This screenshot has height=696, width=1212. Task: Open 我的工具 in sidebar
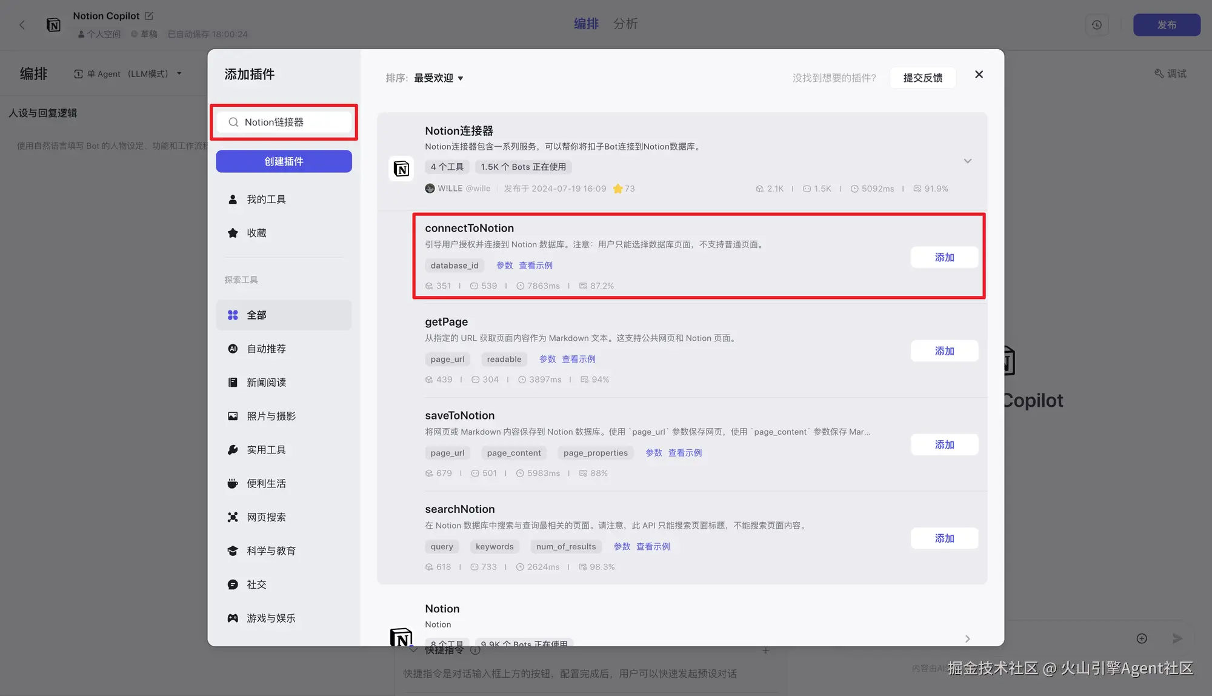click(265, 199)
